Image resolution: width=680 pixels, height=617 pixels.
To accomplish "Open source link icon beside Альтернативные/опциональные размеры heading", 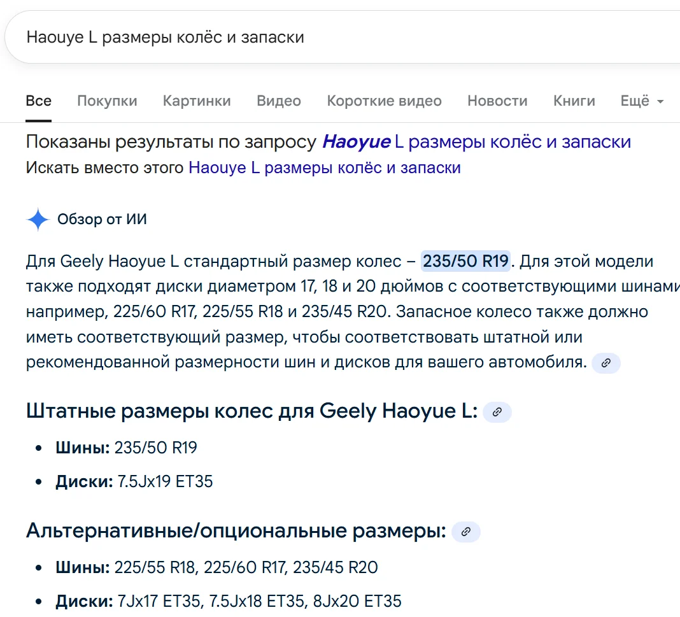I will click(x=466, y=532).
